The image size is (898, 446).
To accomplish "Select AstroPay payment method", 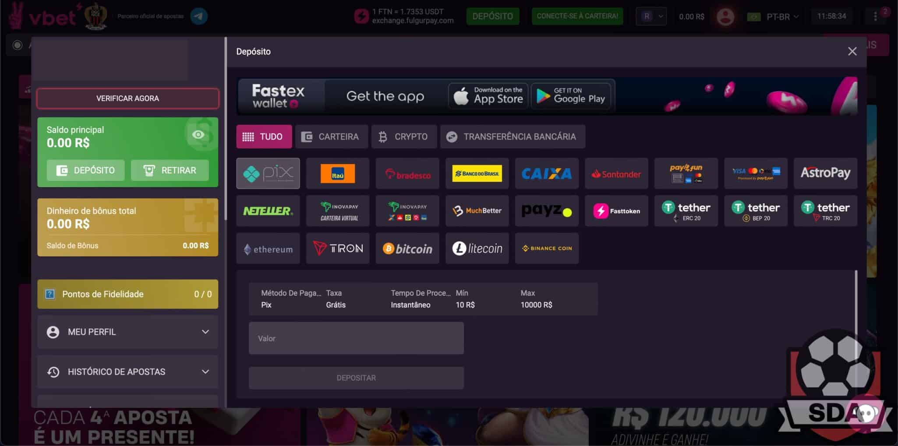I will pos(825,173).
